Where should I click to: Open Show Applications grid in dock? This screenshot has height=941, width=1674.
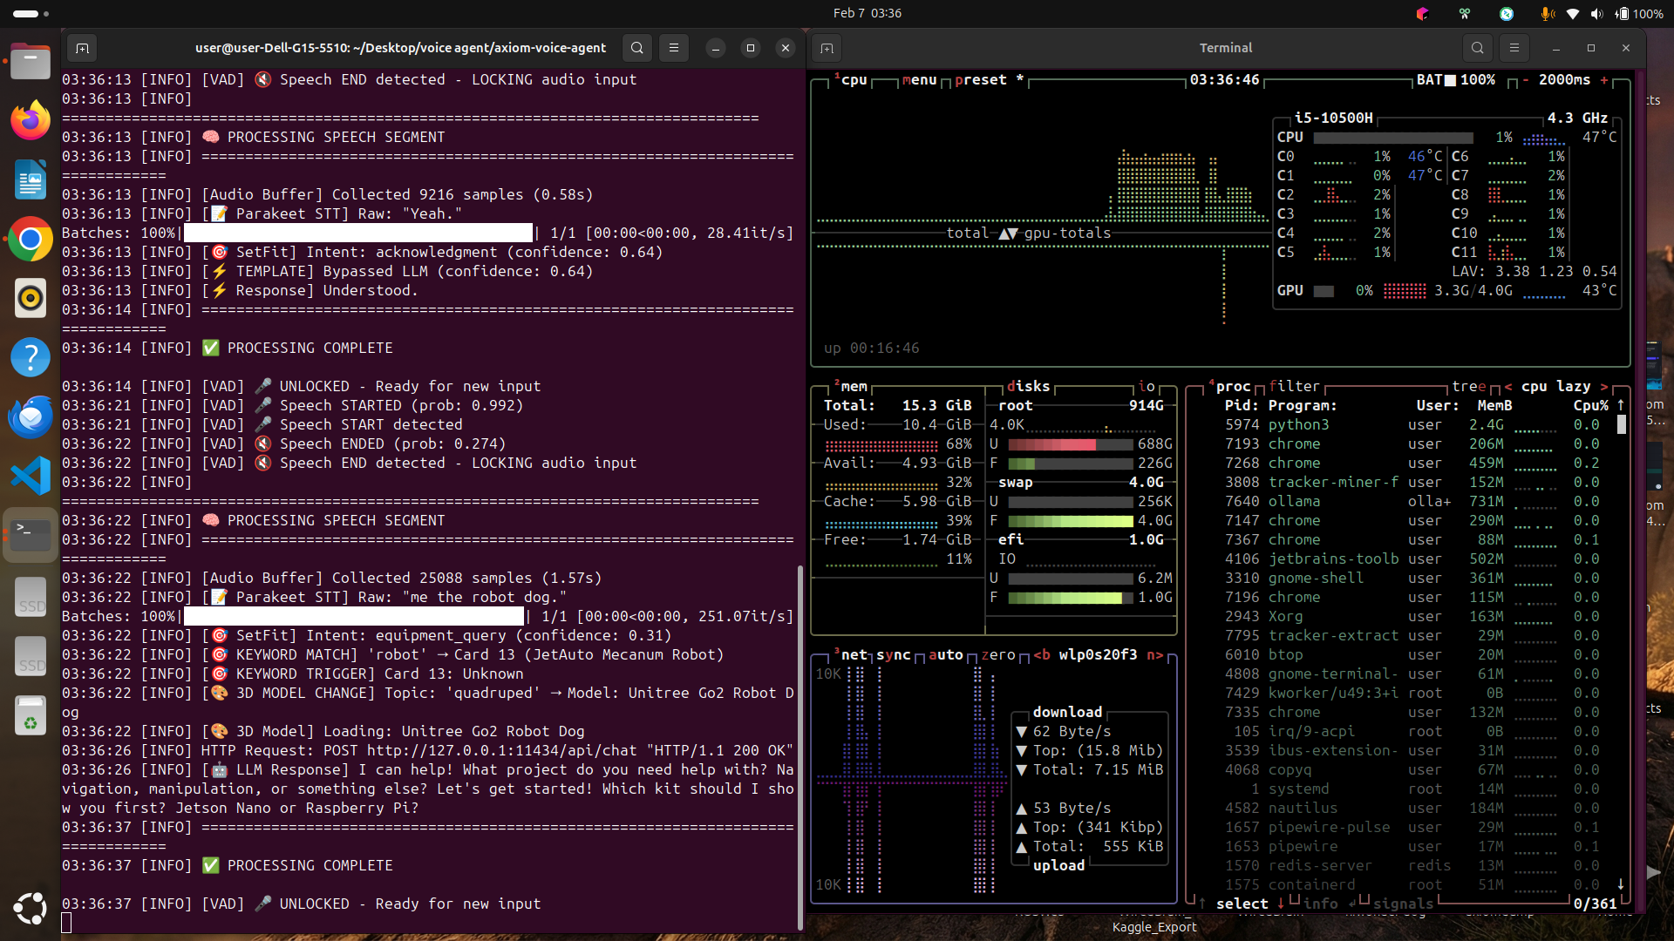[x=31, y=908]
